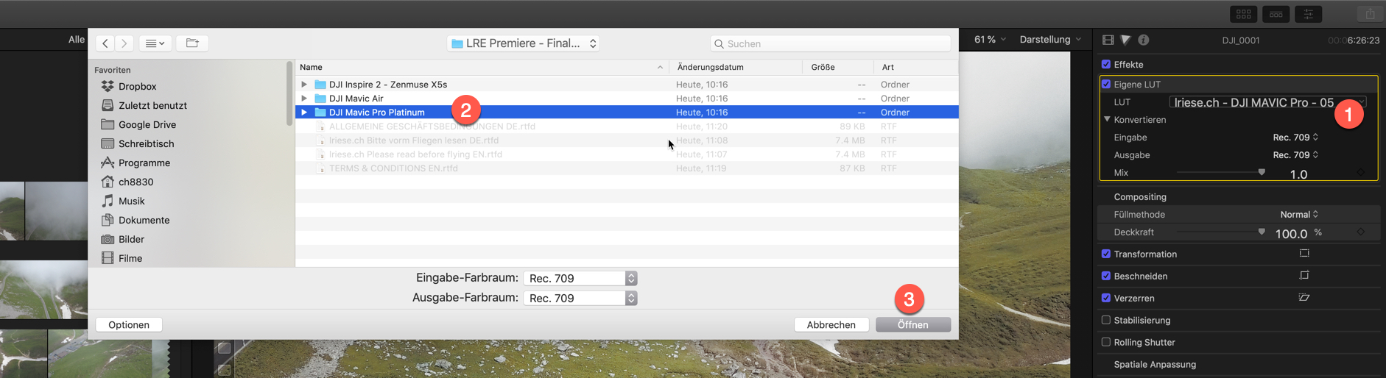Select the Transformation onscreen control icon
This screenshot has height=378, width=1386.
[1304, 254]
